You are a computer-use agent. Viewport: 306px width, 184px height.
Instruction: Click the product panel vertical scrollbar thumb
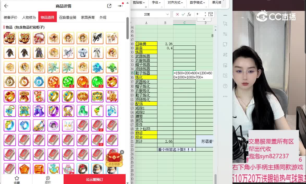[x=127, y=28]
